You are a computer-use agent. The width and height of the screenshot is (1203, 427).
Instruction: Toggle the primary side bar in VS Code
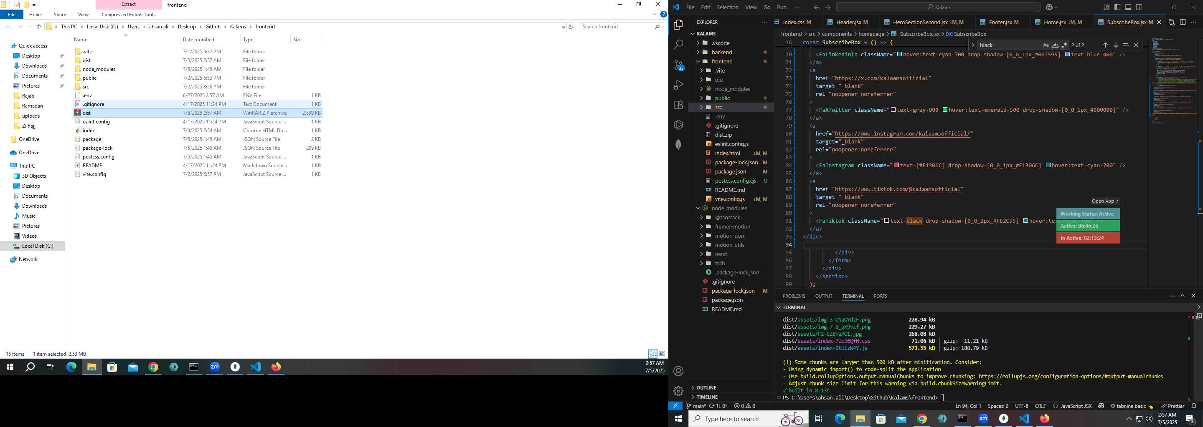[1117, 7]
